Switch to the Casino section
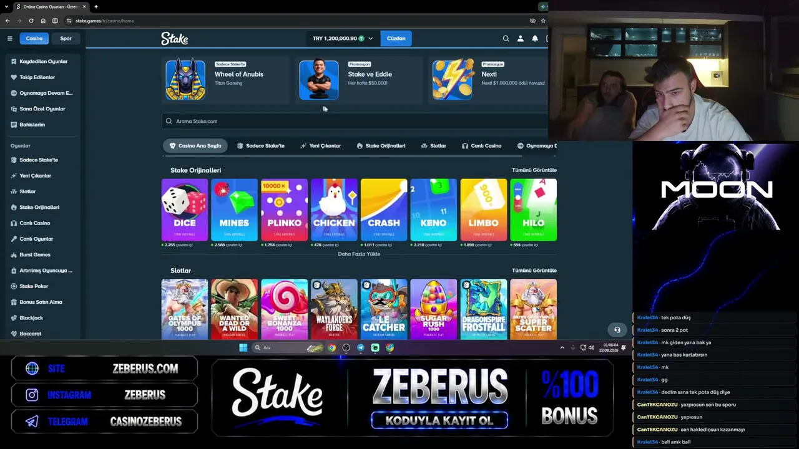This screenshot has height=449, width=799. click(34, 39)
